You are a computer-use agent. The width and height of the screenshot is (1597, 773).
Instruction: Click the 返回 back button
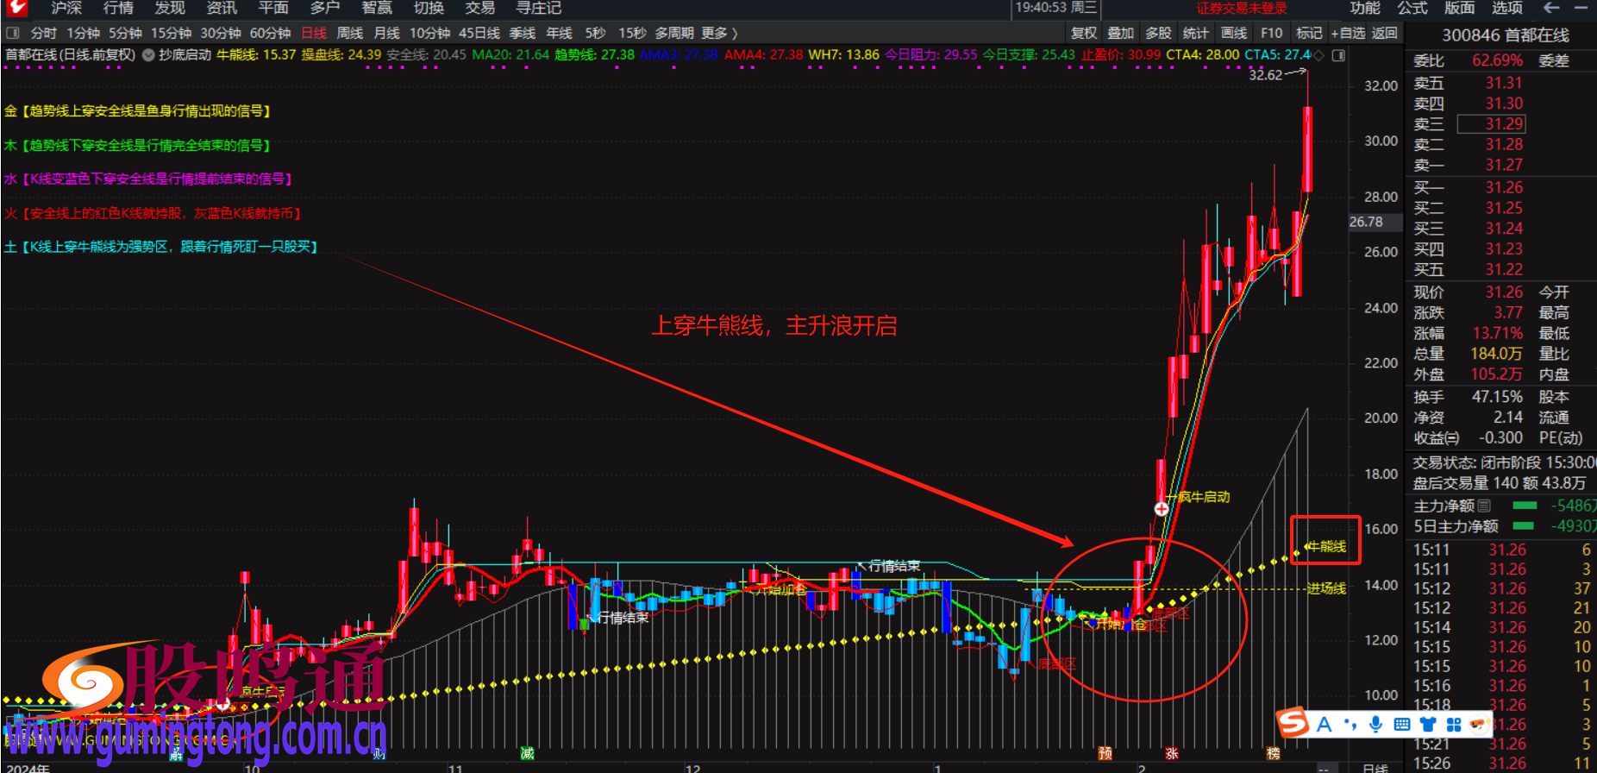point(1384,33)
